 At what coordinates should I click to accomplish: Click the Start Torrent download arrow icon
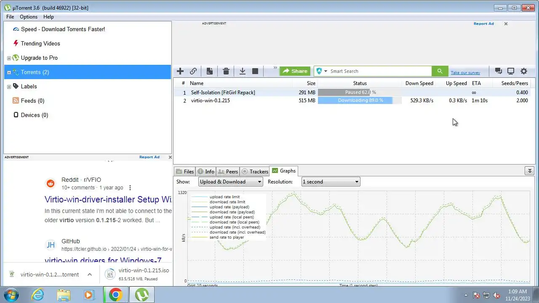[x=243, y=71]
